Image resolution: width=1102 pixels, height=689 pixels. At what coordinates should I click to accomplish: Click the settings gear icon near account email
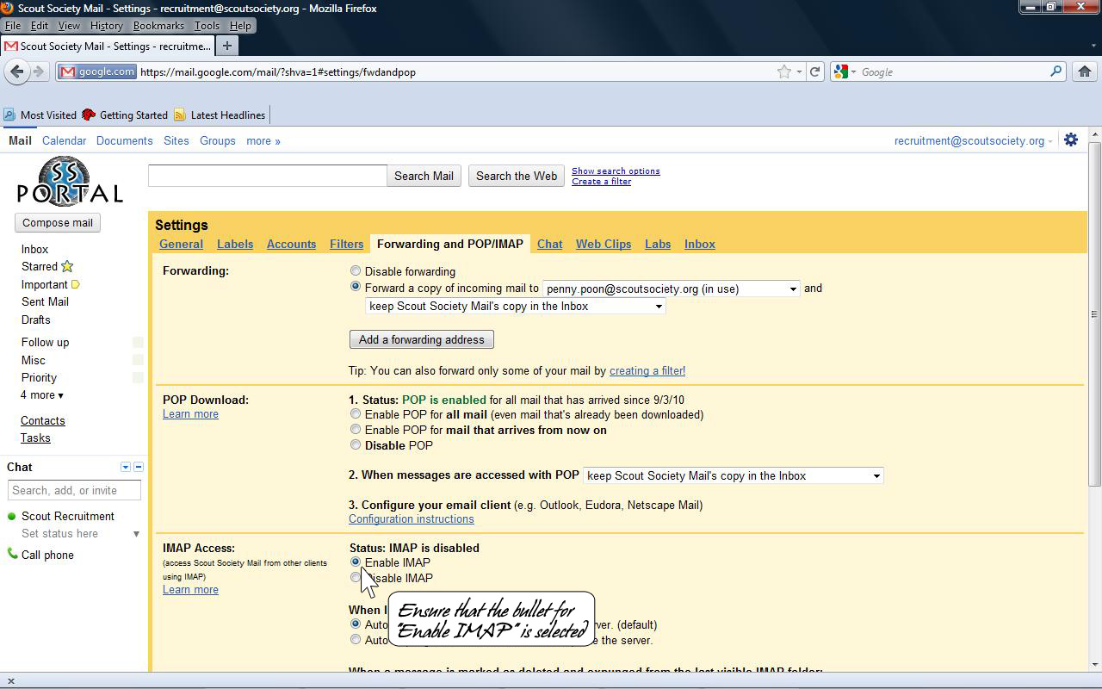click(x=1071, y=140)
